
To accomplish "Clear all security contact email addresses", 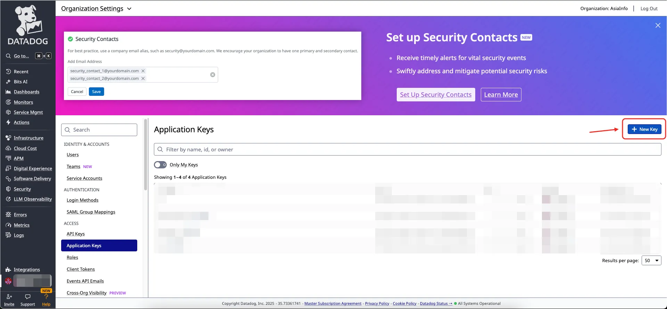I will [x=213, y=75].
